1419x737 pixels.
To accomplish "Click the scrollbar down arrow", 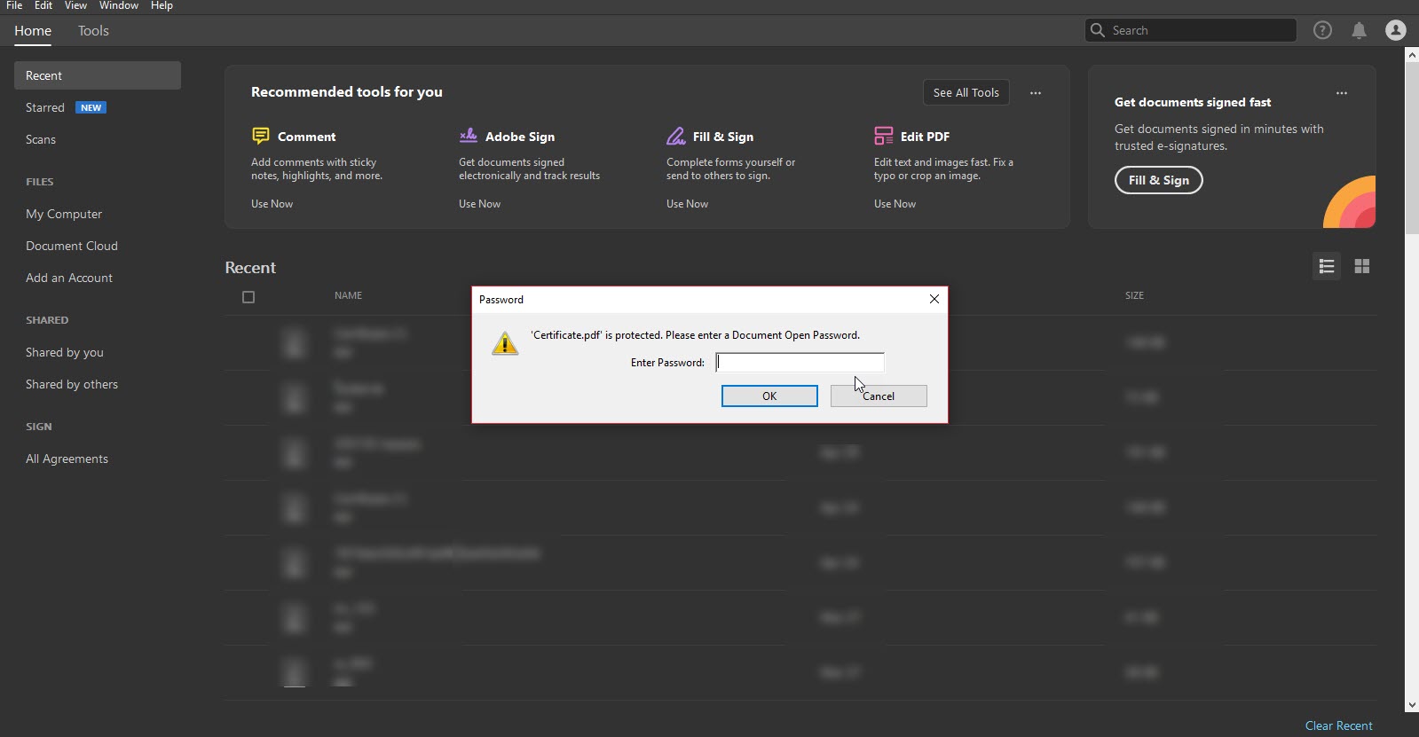I will 1411,705.
